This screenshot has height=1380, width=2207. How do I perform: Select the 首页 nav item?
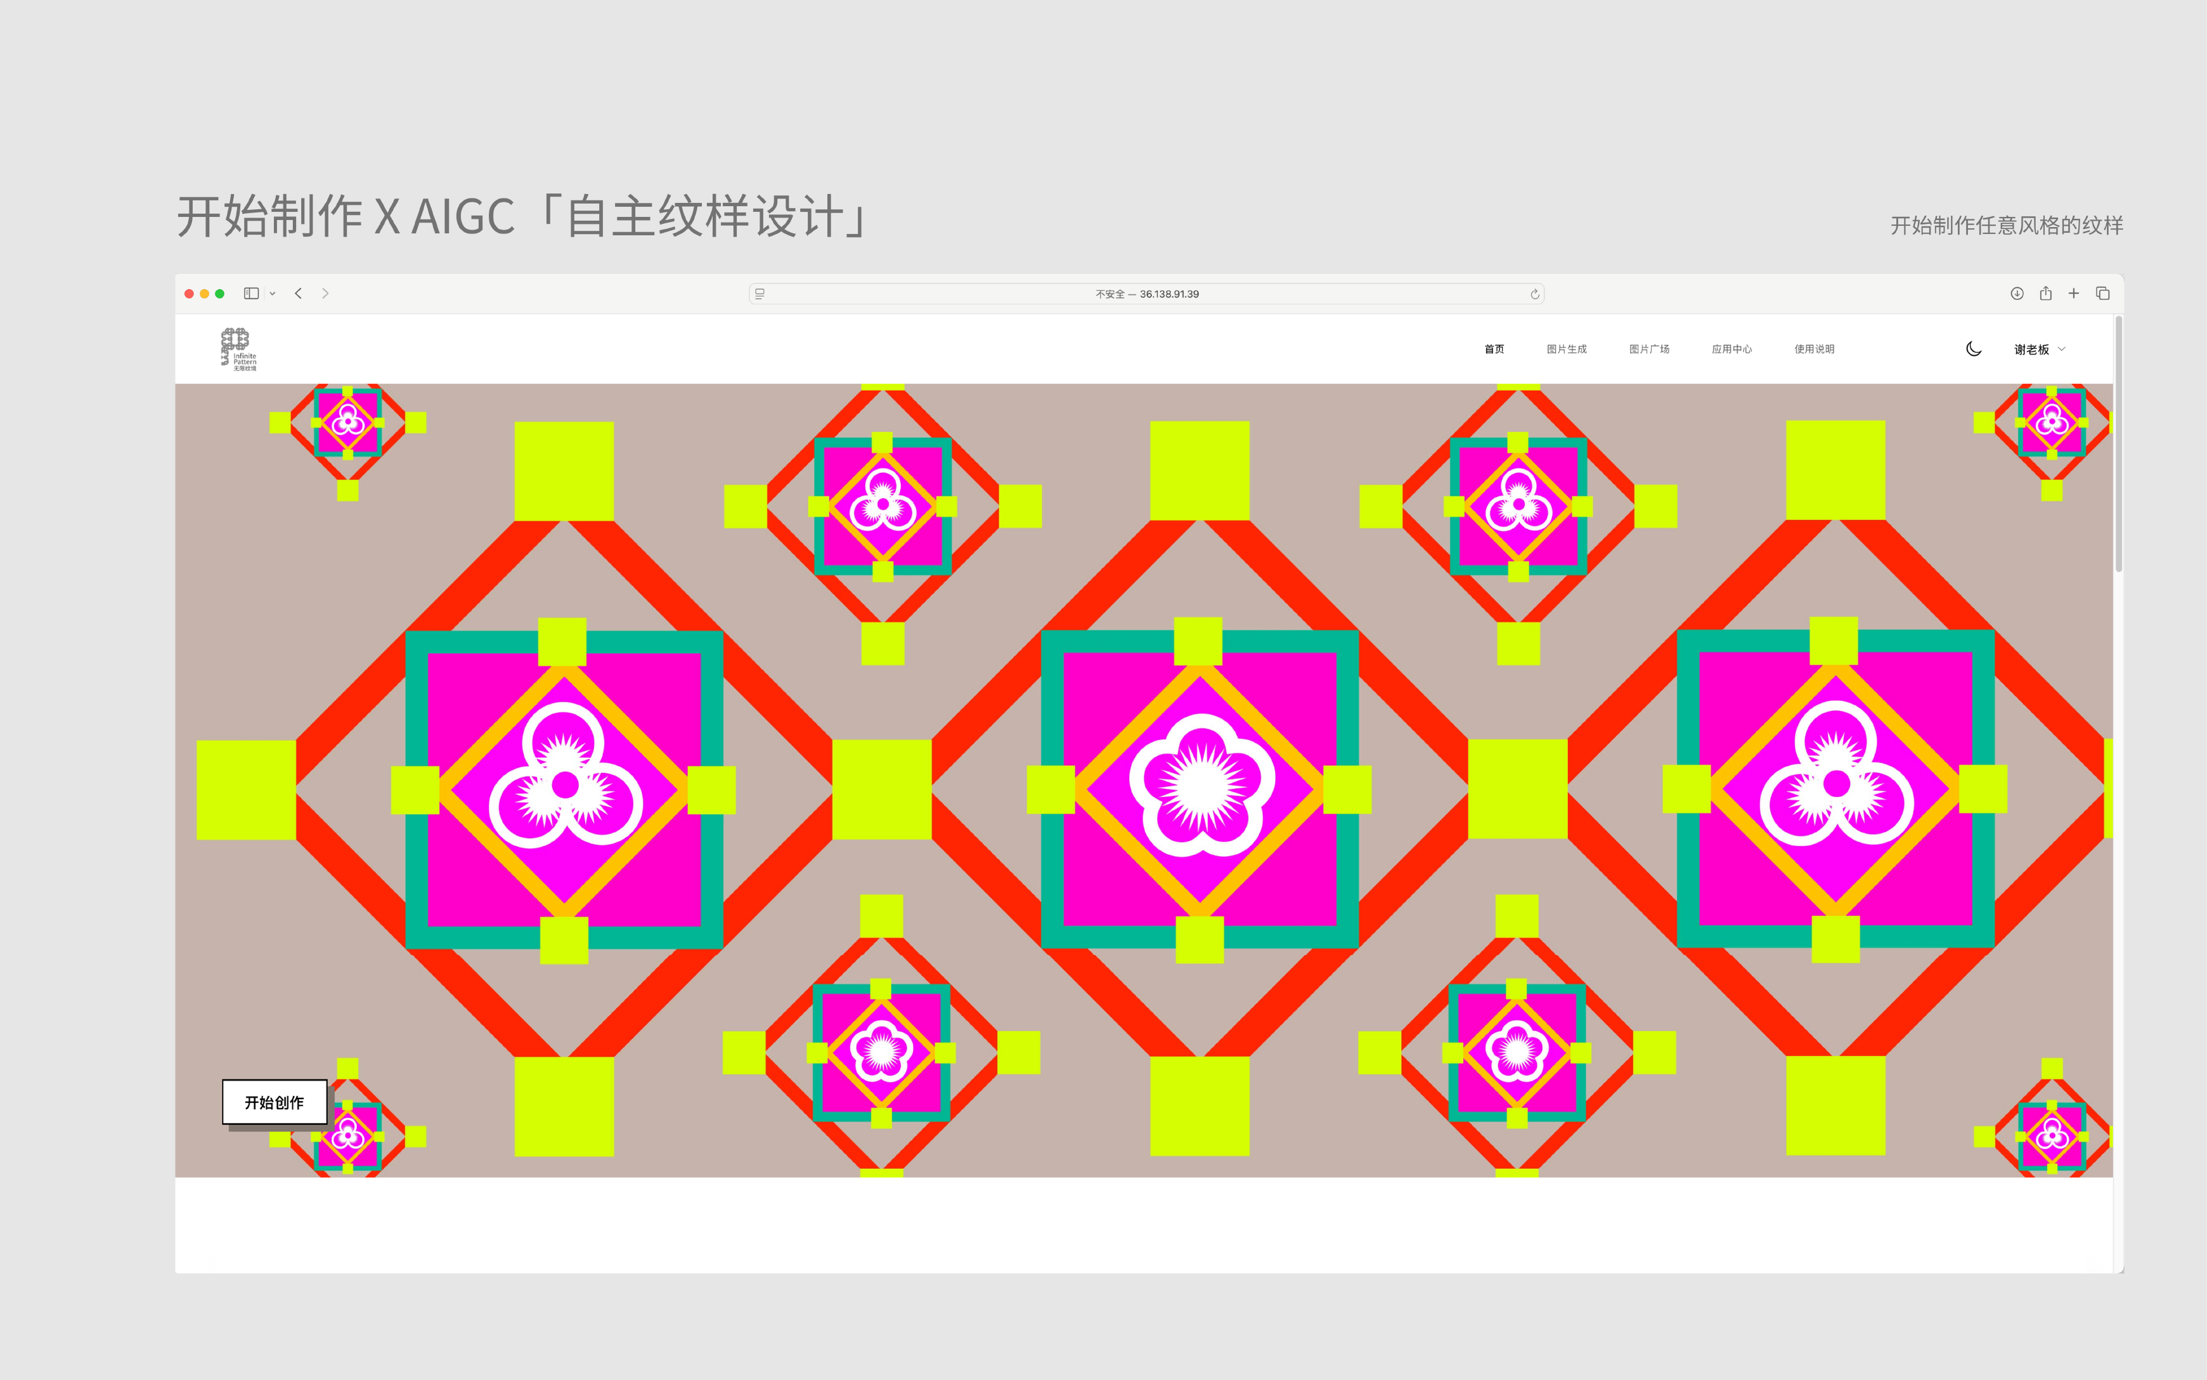(1494, 349)
